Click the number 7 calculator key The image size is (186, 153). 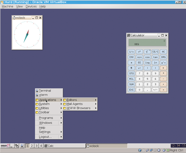pyautogui.click(x=139, y=73)
